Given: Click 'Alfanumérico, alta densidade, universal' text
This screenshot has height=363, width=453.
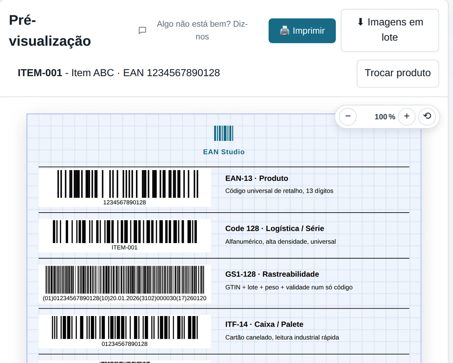Looking at the screenshot, I should 281,241.
